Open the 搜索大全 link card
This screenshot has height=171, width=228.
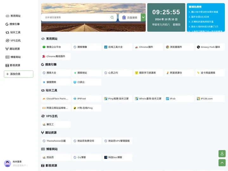(x=56, y=73)
